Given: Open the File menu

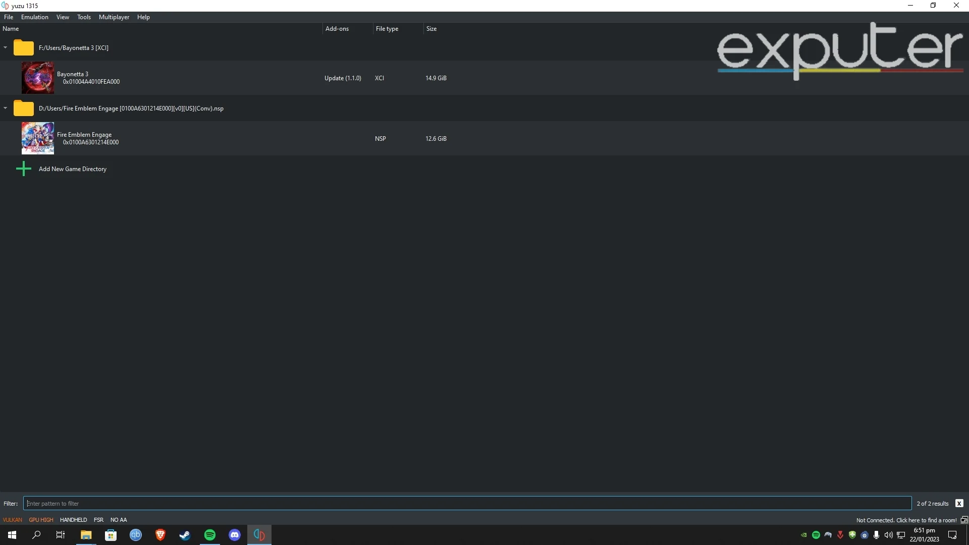Looking at the screenshot, I should pyautogui.click(x=9, y=17).
